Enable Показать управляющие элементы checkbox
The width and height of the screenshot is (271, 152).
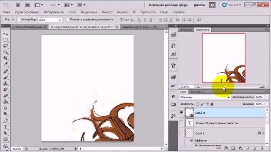point(68,19)
